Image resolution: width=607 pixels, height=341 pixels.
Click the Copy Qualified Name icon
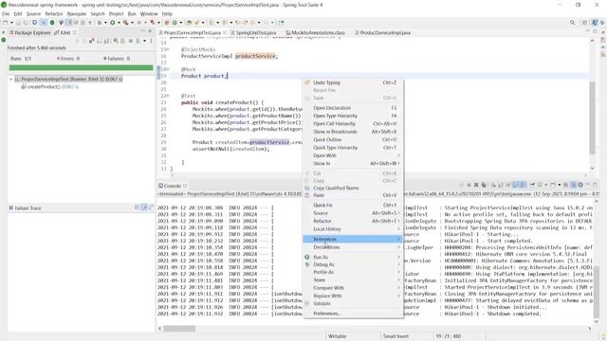click(307, 188)
